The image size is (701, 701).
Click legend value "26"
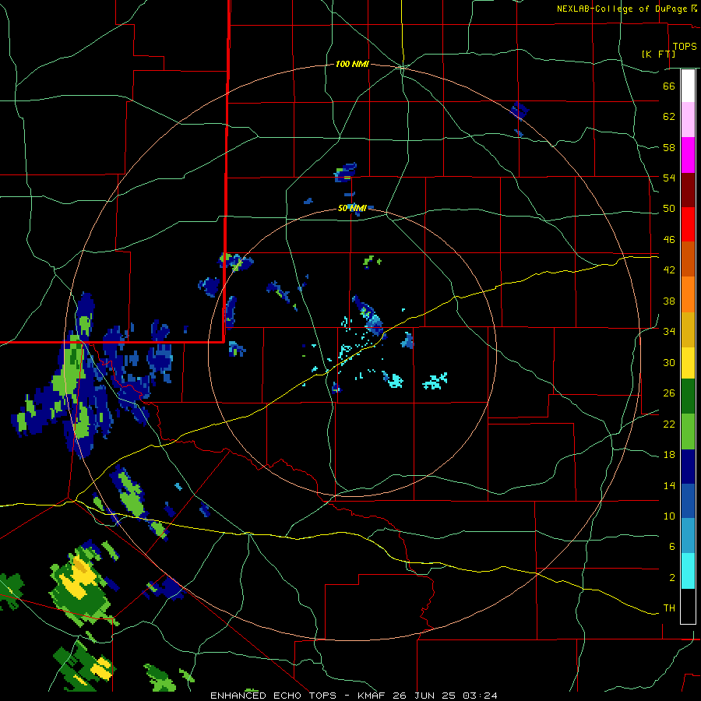(x=669, y=393)
